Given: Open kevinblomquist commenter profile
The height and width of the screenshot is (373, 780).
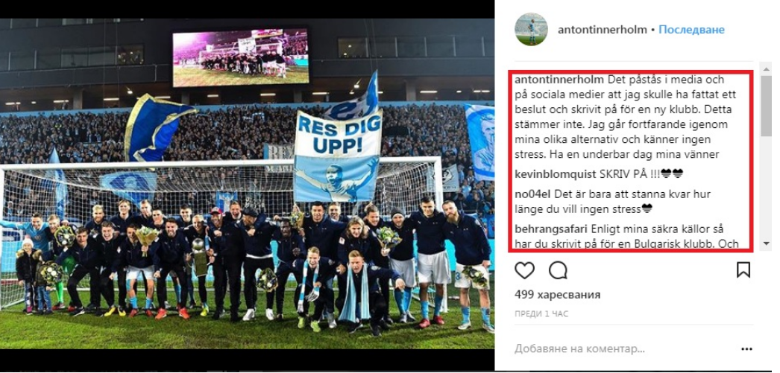Looking at the screenshot, I should pyautogui.click(x=547, y=173).
